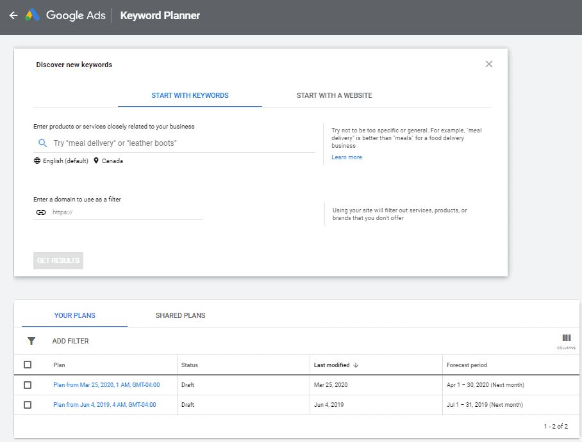This screenshot has width=582, height=442.
Task: Click the Discover new keywords heading
Action: pos(74,65)
